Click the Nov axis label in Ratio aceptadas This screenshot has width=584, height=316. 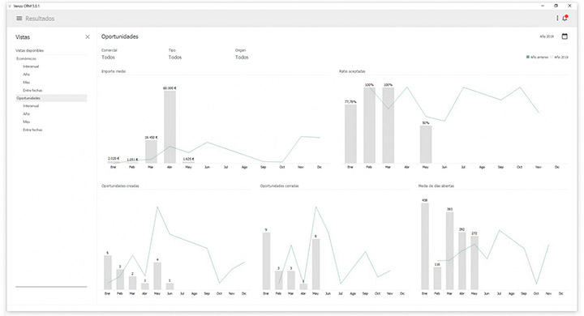click(539, 167)
